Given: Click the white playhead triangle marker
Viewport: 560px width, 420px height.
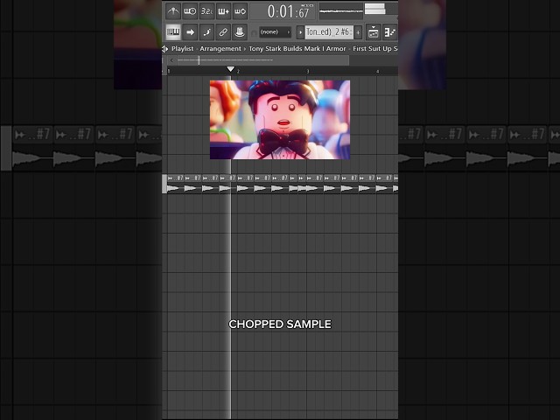Looking at the screenshot, I should [x=231, y=69].
